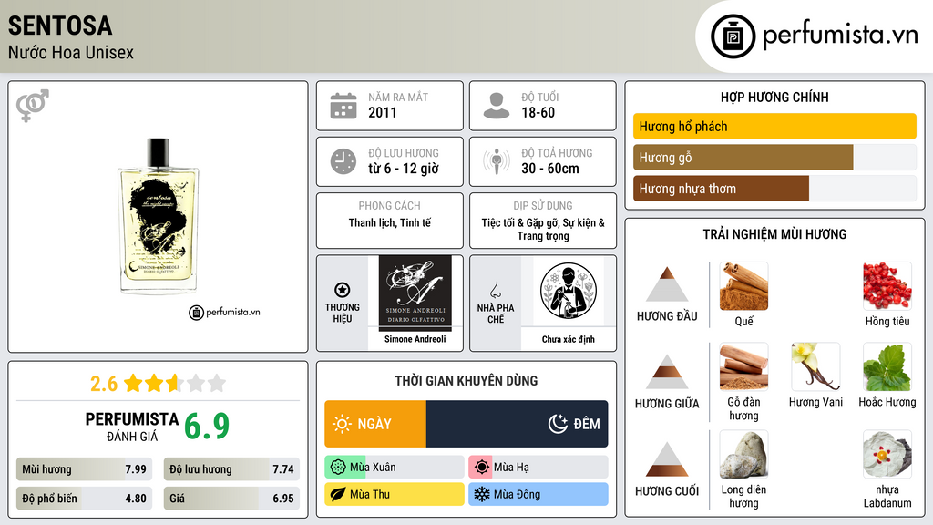The height and width of the screenshot is (525, 933).
Task: Select the Mùa Đông season chip
Action: tap(538, 494)
